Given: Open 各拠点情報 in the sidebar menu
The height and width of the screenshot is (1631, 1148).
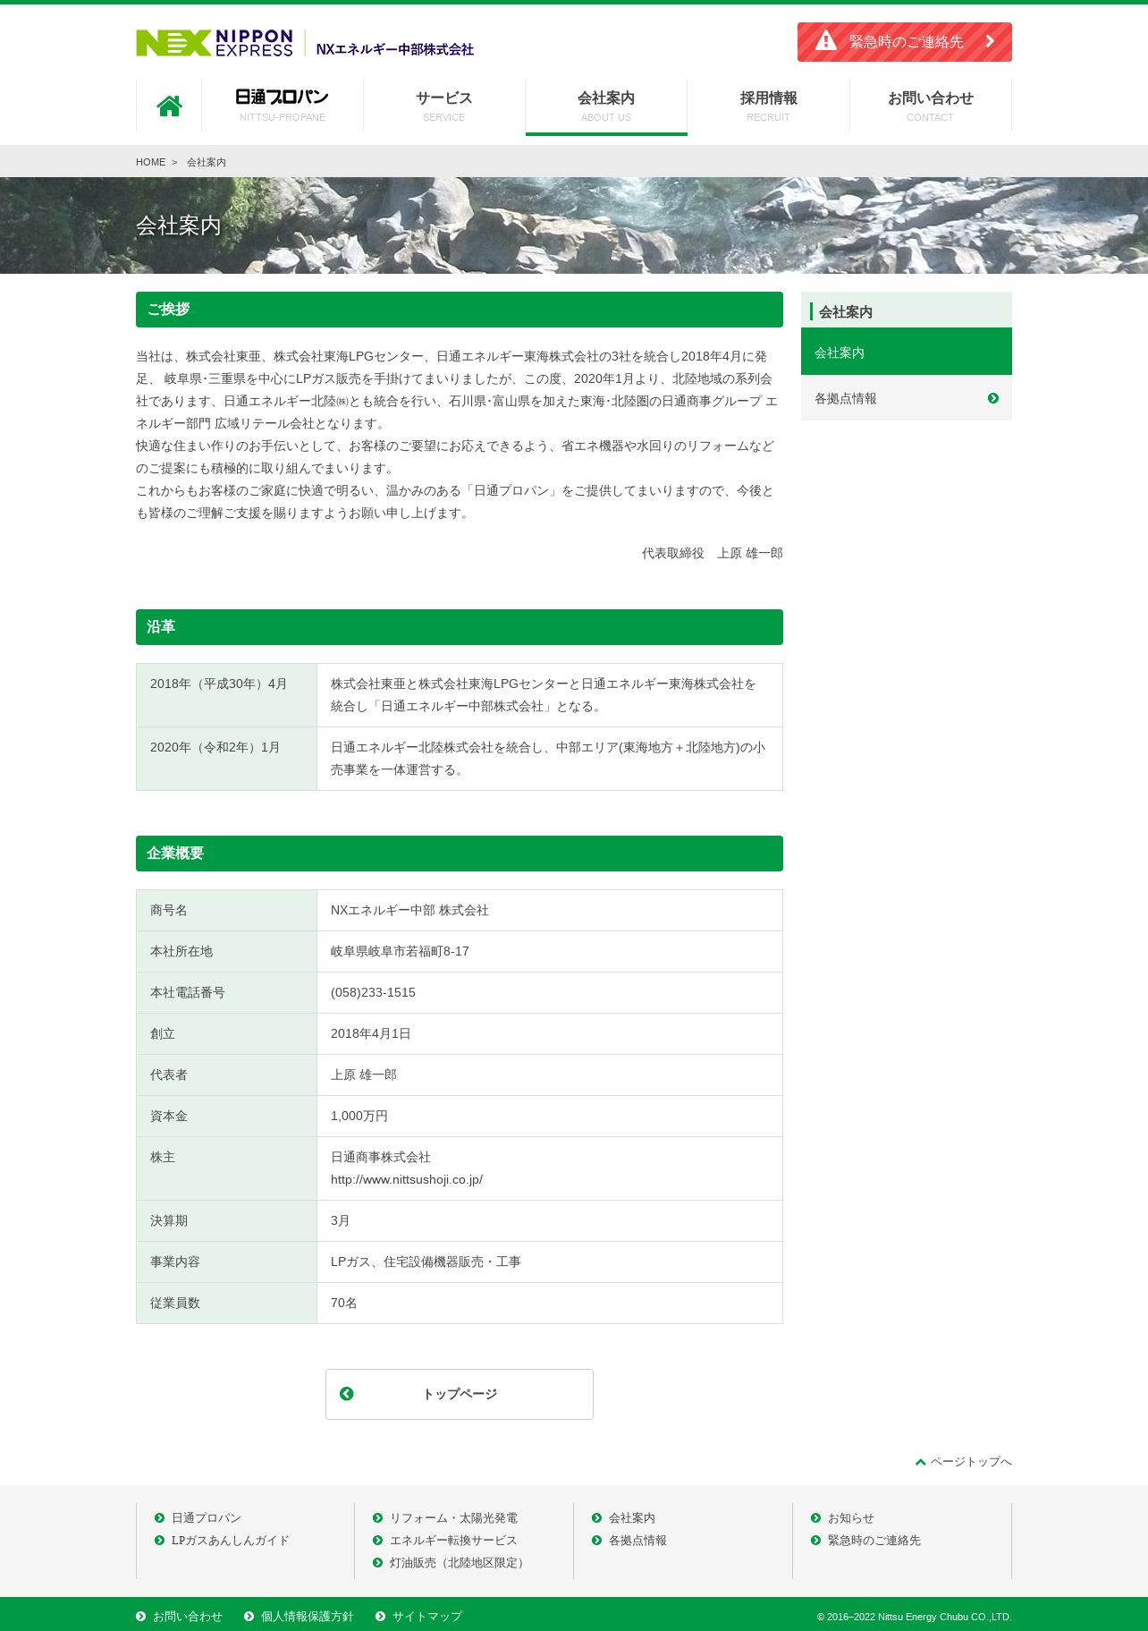Looking at the screenshot, I should click(907, 398).
